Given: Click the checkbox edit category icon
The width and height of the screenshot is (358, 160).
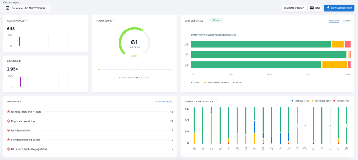Looking at the screenshot, I should [322, 149].
